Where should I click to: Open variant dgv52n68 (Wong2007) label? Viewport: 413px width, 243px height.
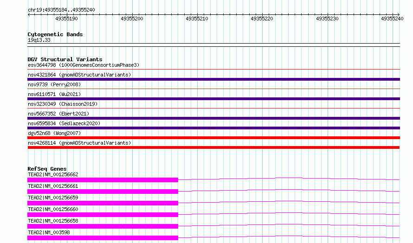[54, 133]
